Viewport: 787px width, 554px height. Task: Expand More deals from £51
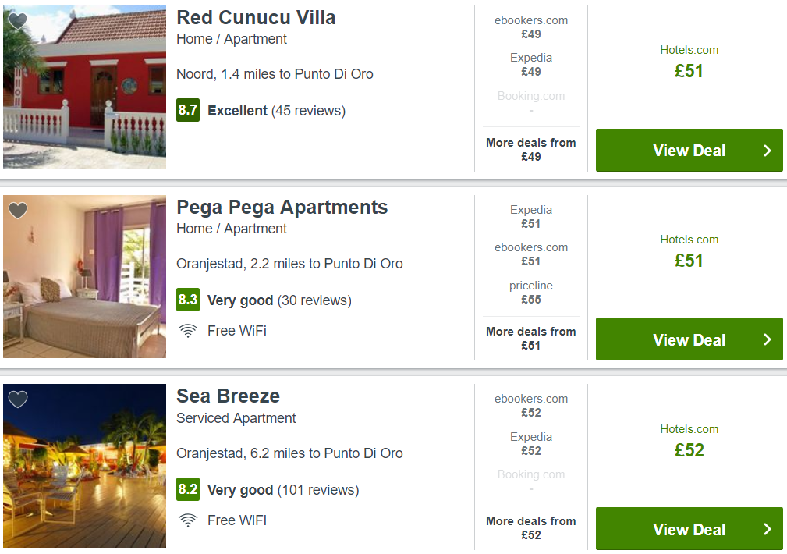coord(531,339)
